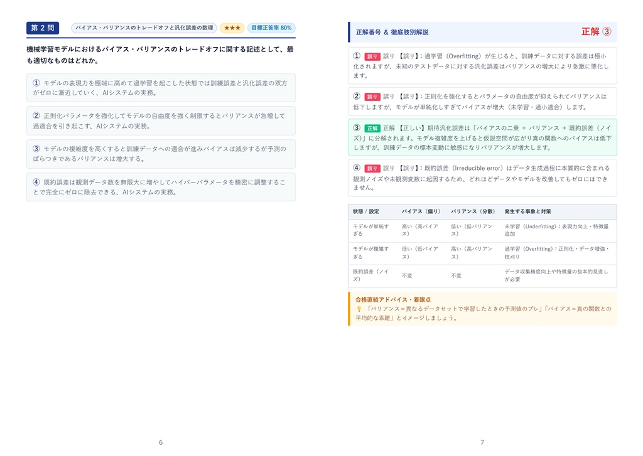
Task: Click the バイアス（偏り） column header
Action: (421, 211)
